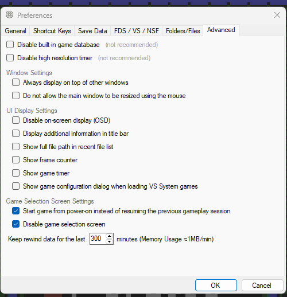Decrease rewind minutes with down arrow
The height and width of the screenshot is (297, 287).
click(109, 241)
